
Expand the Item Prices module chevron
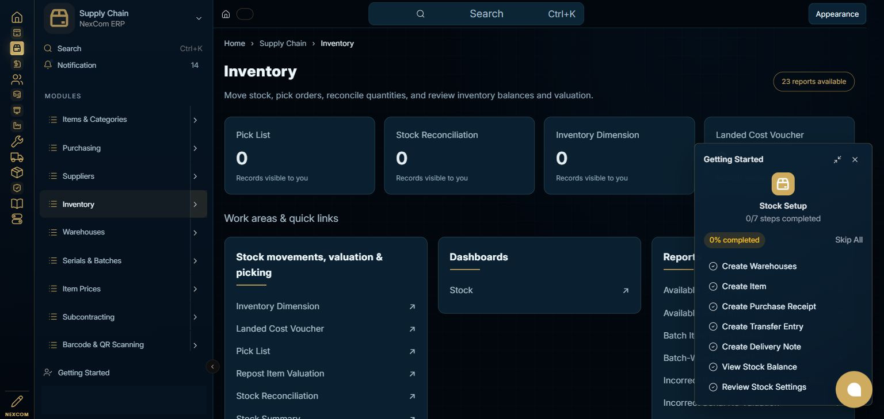coord(195,289)
